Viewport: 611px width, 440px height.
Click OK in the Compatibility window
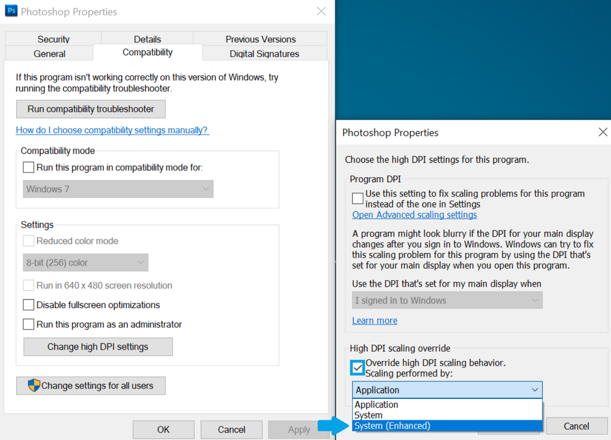(x=163, y=430)
